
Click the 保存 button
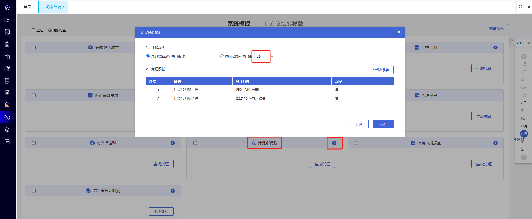tap(383, 124)
